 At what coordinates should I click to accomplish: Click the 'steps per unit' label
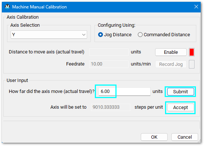149,107
